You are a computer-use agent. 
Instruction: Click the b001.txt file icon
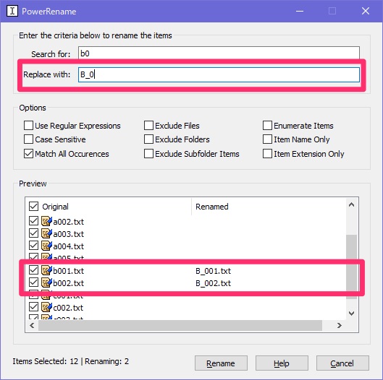tap(46, 270)
